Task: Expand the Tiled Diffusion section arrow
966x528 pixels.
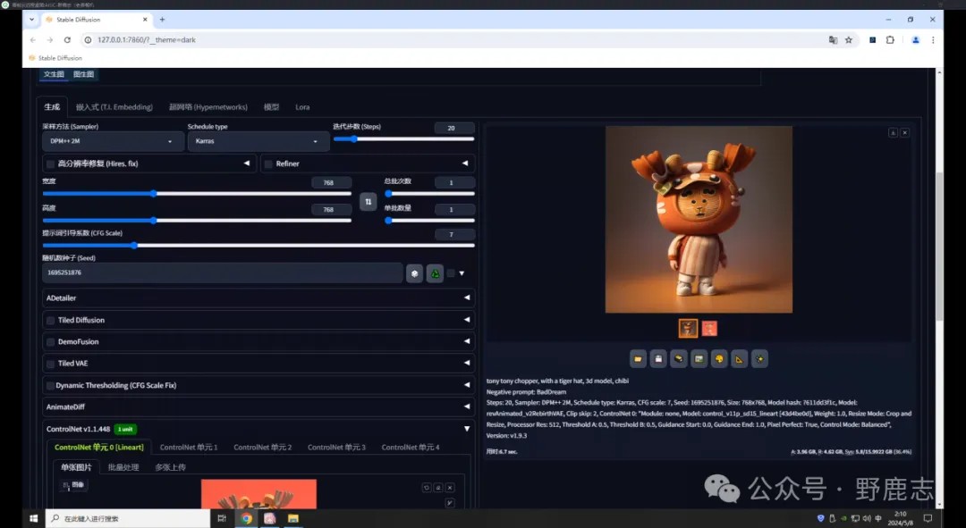Action: 466,319
